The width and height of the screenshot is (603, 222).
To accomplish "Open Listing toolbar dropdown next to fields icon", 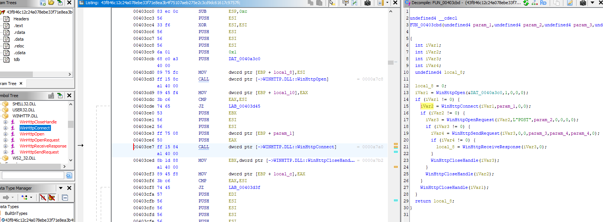I will point(387,3).
